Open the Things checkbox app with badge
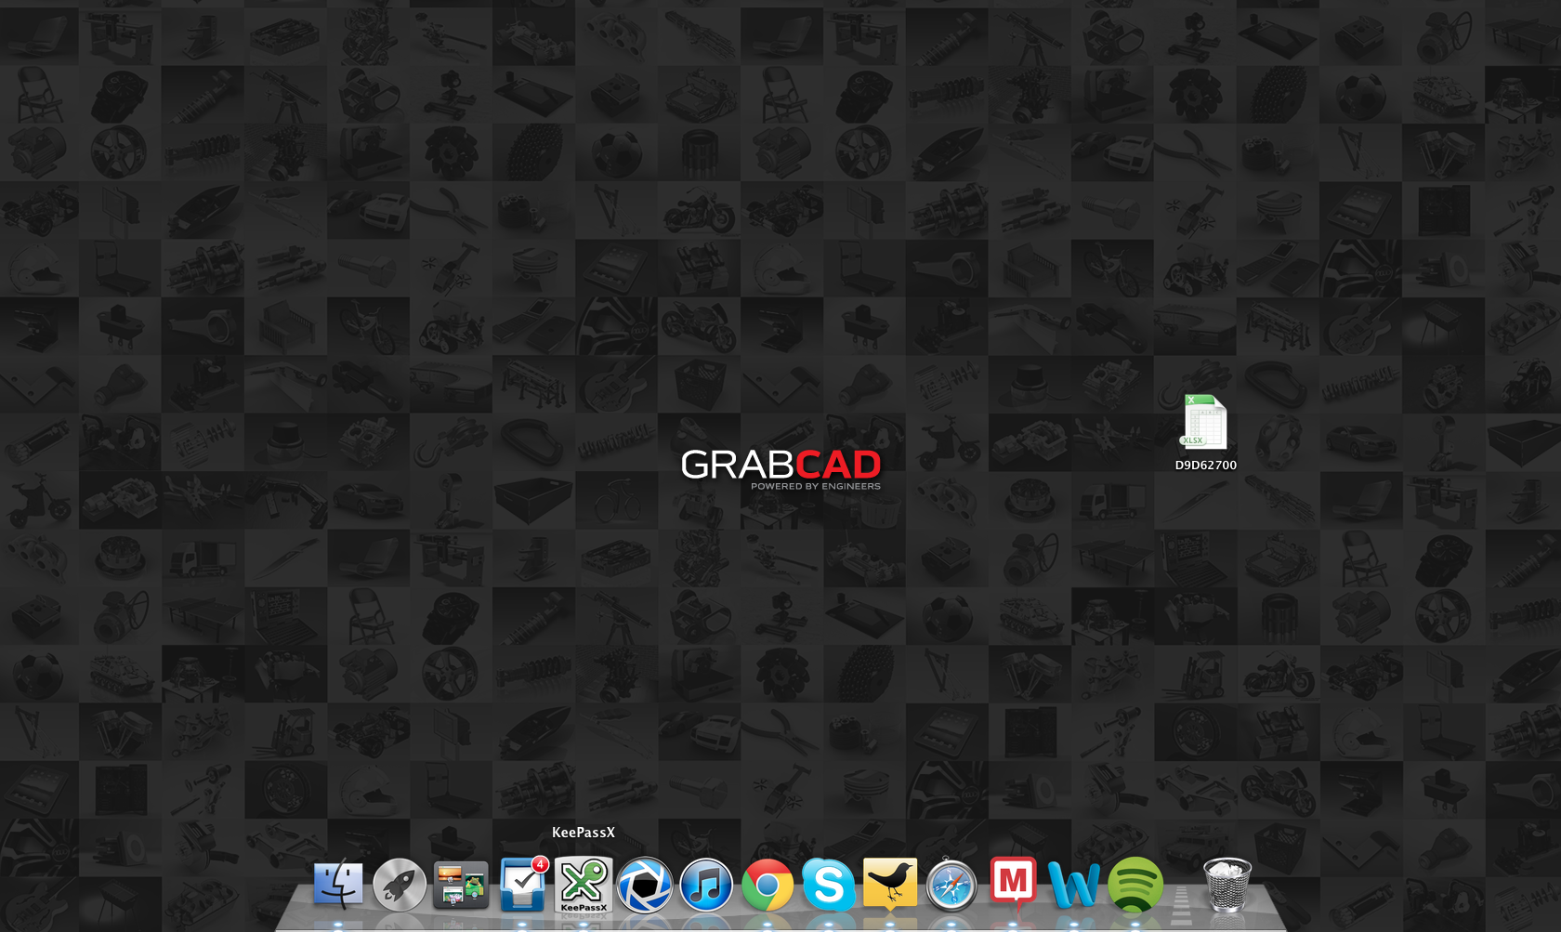 523,884
